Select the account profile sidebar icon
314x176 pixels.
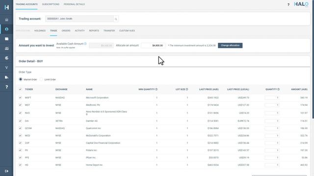click(x=6, y=29)
